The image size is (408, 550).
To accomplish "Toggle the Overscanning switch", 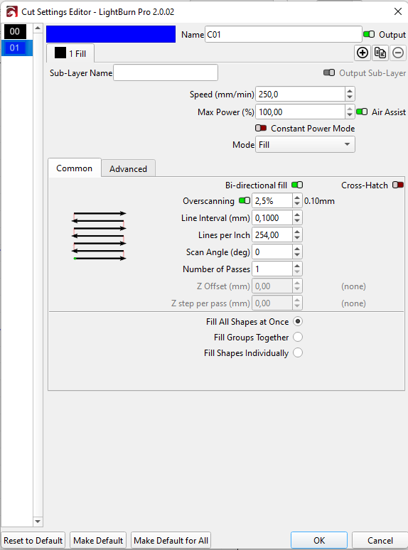I will (x=245, y=200).
